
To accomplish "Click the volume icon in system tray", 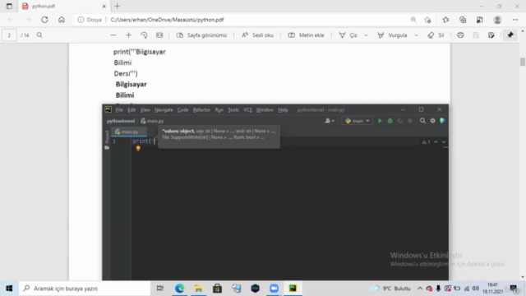I will tap(475, 289).
